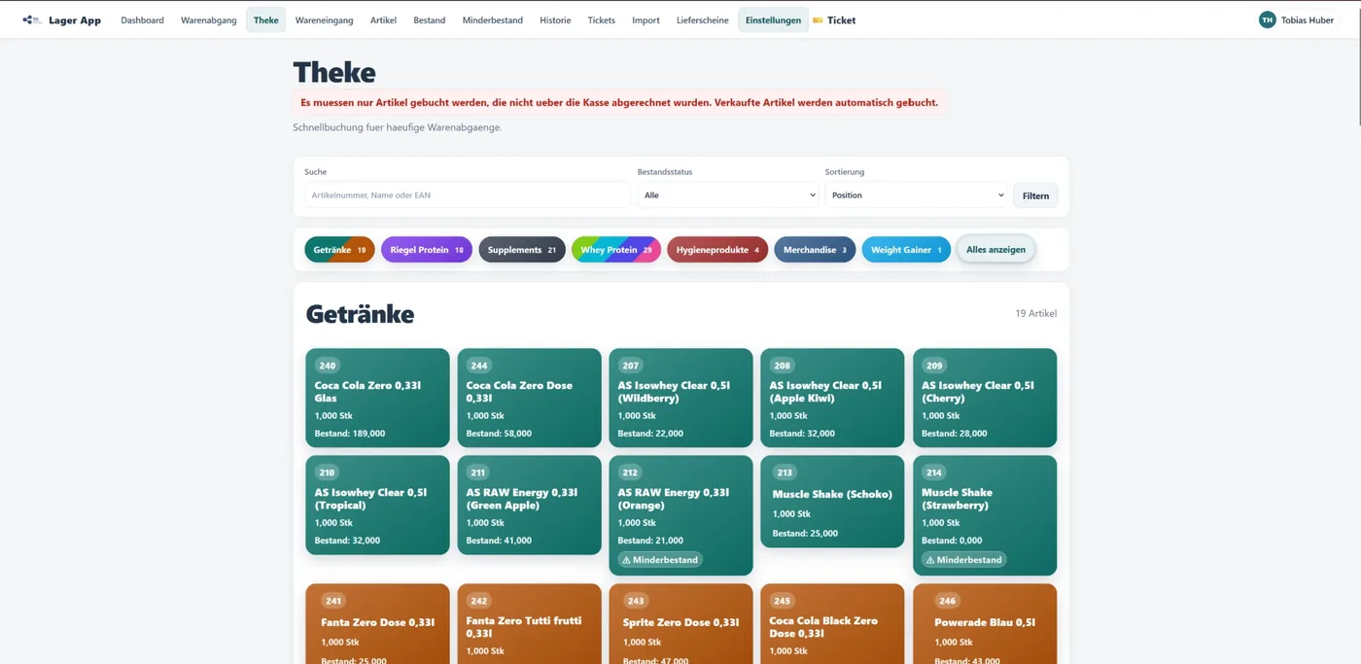
Task: Filter by Hygieneprodukte
Action: 717,250
